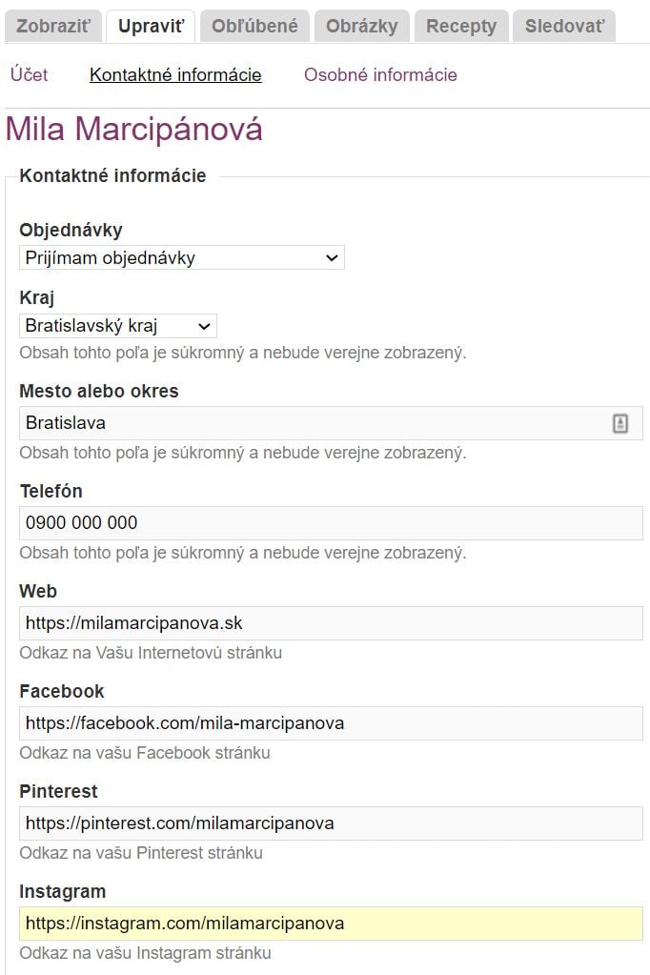
Task: Focus the Pinterest URL field
Action: (x=331, y=823)
